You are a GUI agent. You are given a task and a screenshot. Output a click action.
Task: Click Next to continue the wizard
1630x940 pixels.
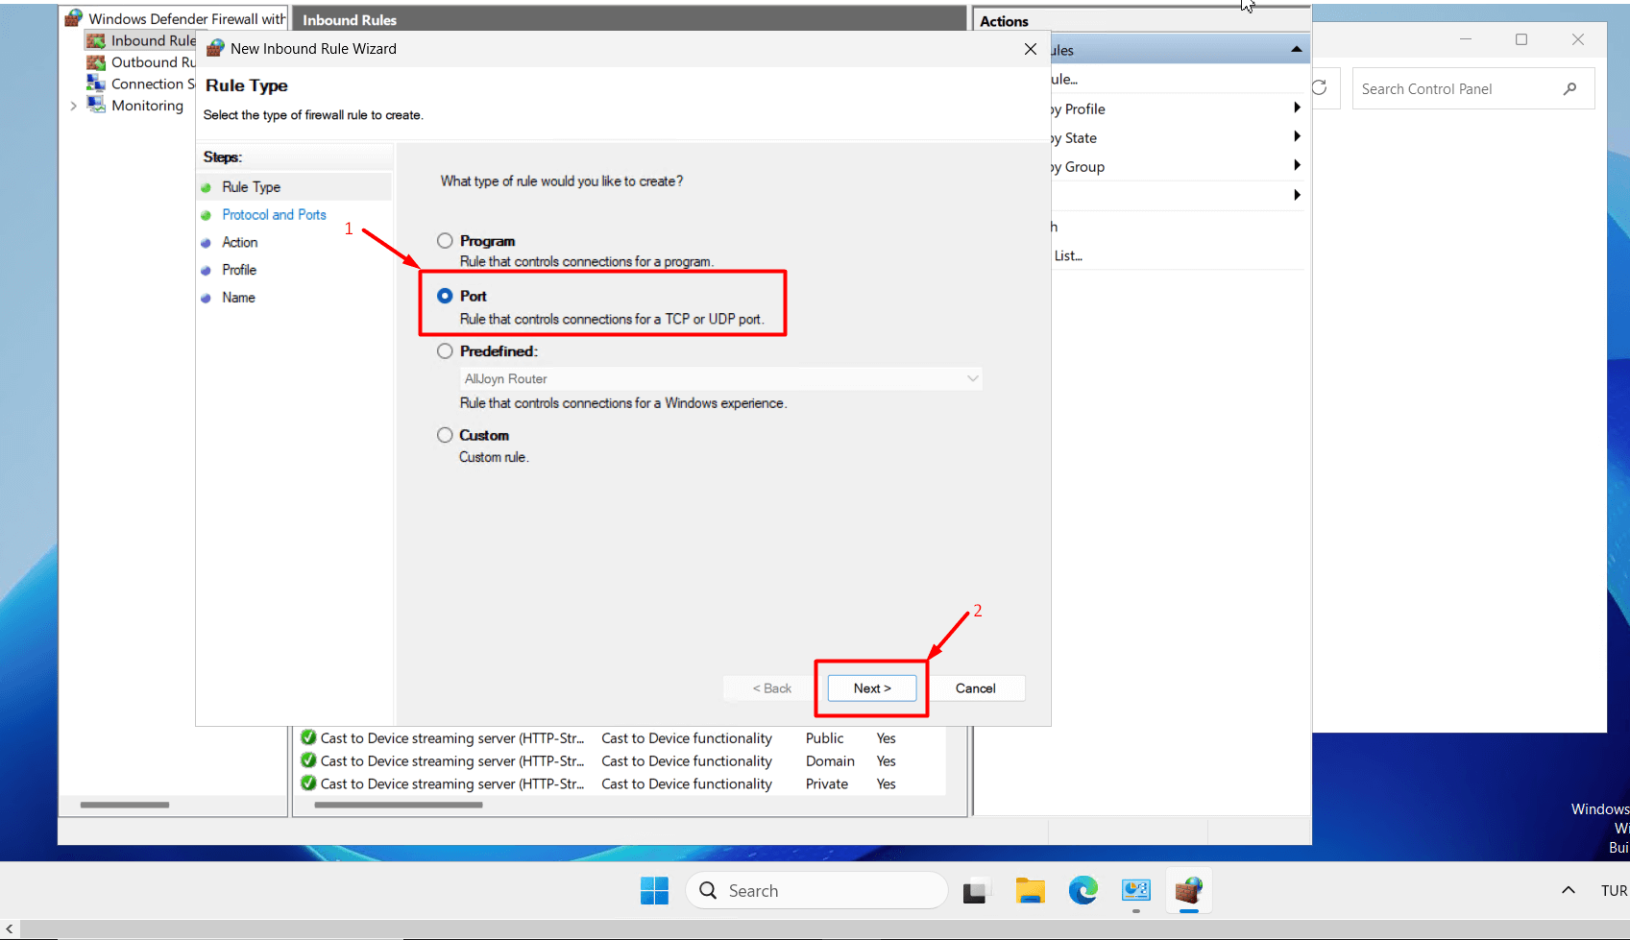pyautogui.click(x=871, y=688)
